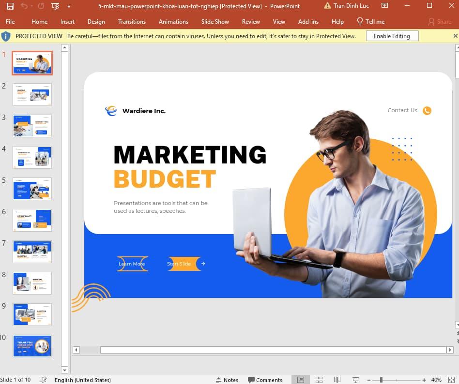Open Reading View from the status bar
Viewport: 459px width, 384px height.
tap(337, 380)
